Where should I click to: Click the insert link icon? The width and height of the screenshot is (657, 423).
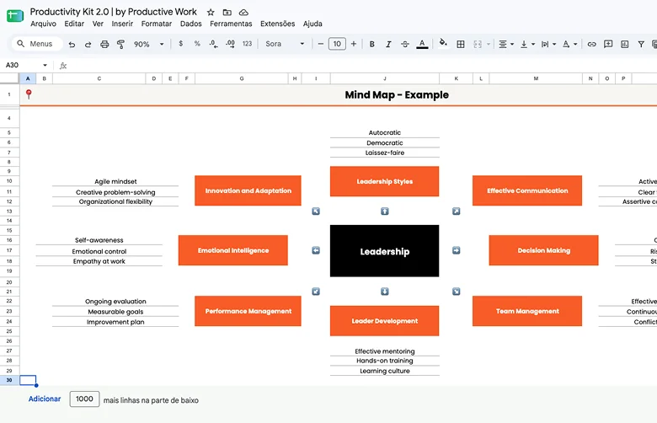click(x=591, y=44)
